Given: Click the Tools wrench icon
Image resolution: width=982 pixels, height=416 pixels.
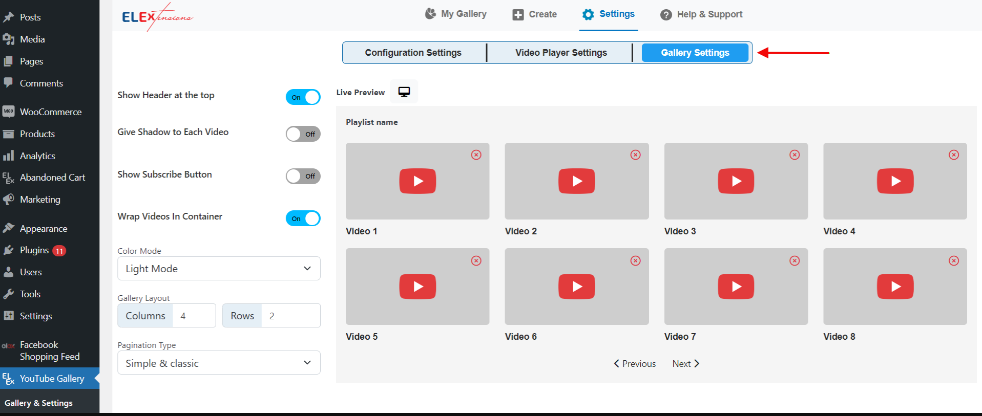Looking at the screenshot, I should (8, 294).
